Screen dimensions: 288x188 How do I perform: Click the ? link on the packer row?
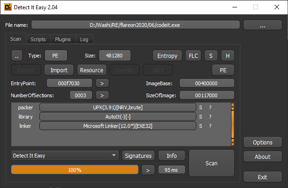coord(210,107)
